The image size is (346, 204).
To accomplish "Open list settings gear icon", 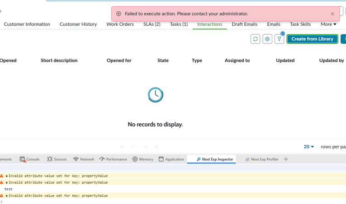I will [x=267, y=39].
